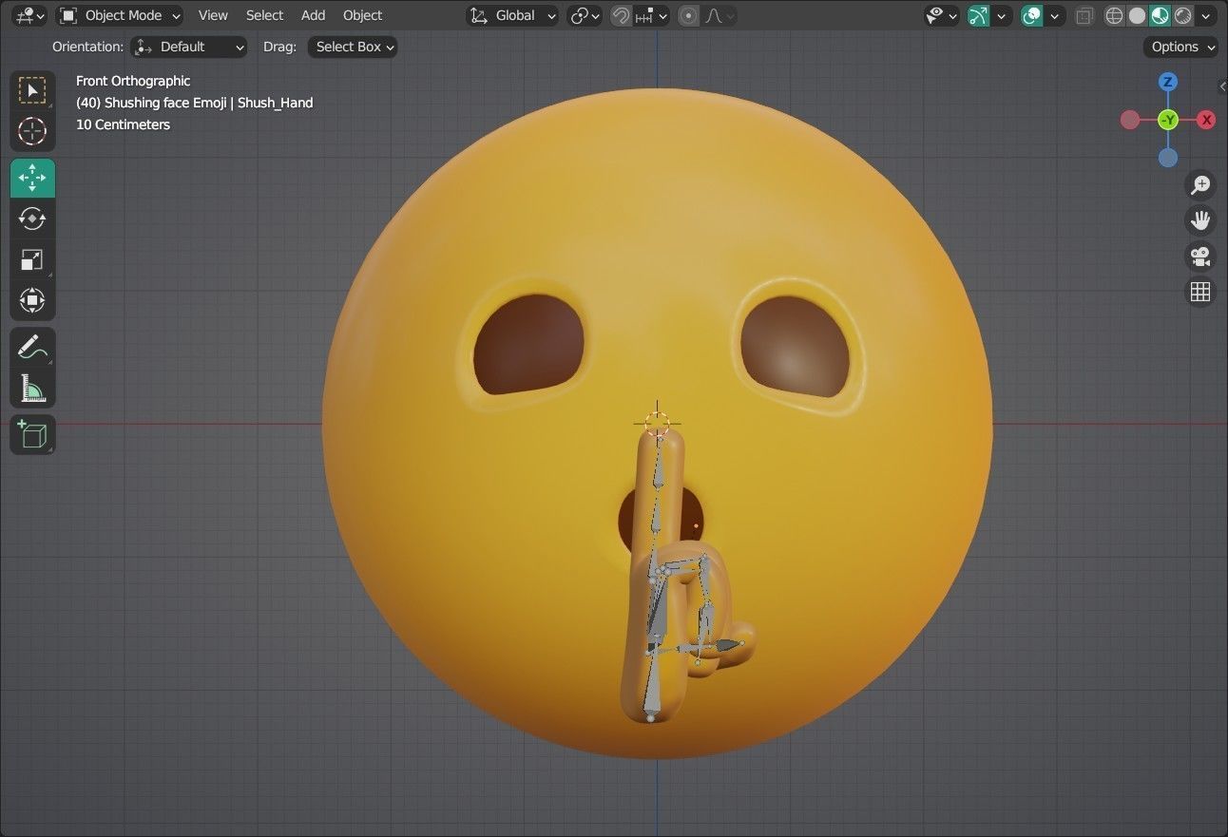Choose the Move tool
This screenshot has width=1228, height=837.
pyautogui.click(x=32, y=178)
